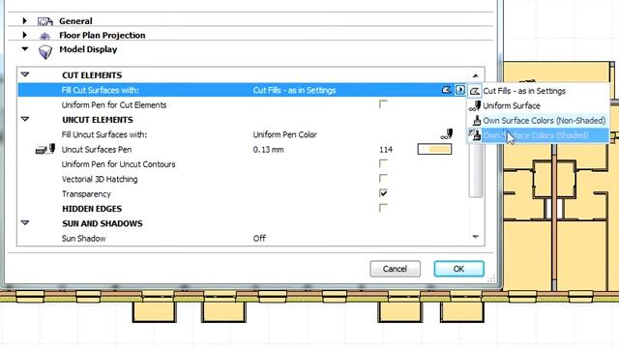This screenshot has width=619, height=348.
Task: Click the General panel icon
Action: [x=45, y=21]
